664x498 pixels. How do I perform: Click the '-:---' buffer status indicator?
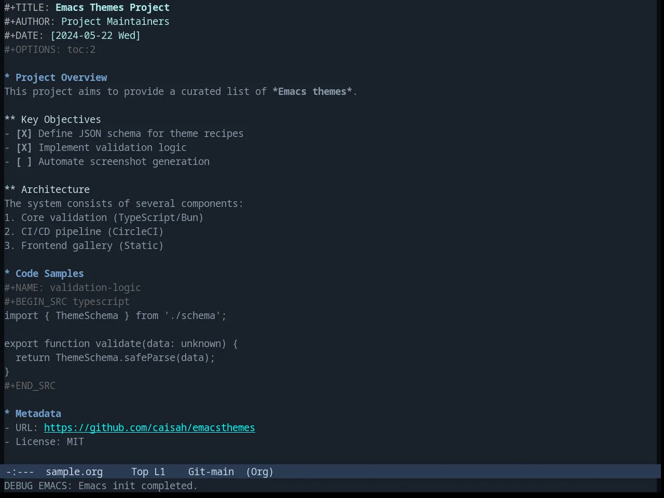[20, 472]
